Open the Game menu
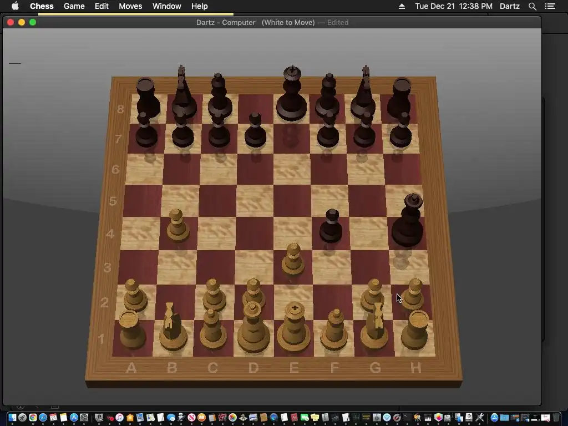 click(x=74, y=6)
